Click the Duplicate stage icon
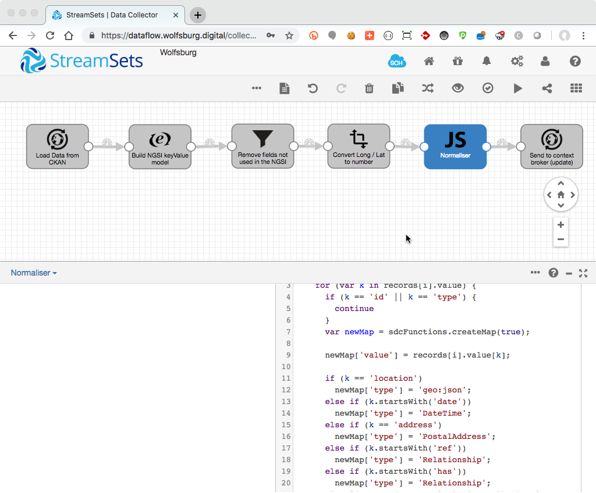This screenshot has height=493, width=596. pyautogui.click(x=398, y=88)
